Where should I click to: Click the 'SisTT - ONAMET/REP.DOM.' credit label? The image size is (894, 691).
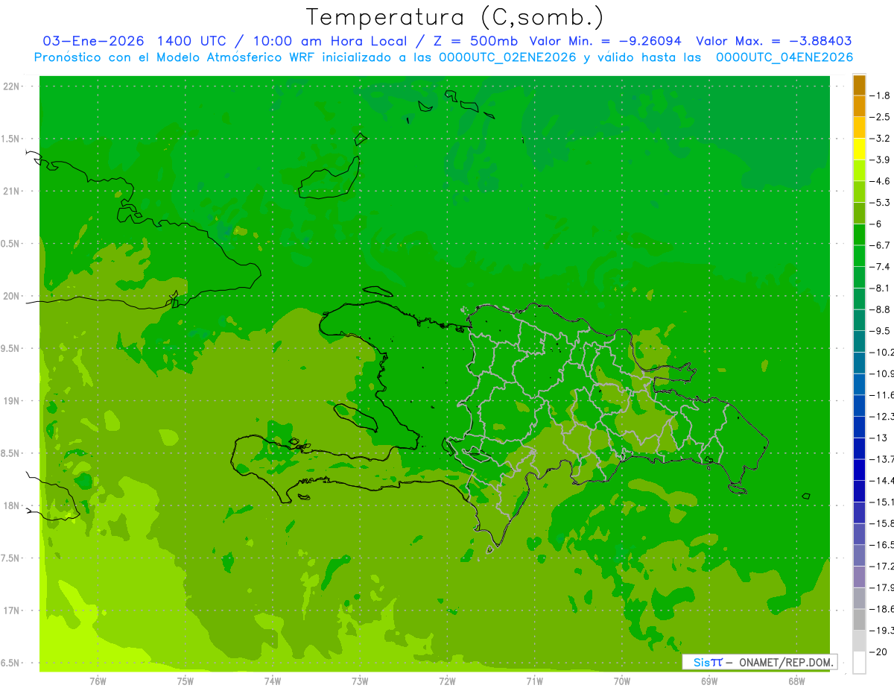[x=759, y=662]
